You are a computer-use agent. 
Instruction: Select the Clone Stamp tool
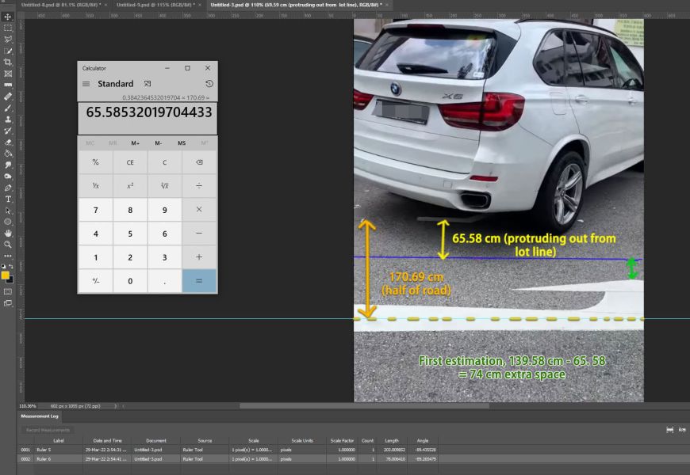8,119
